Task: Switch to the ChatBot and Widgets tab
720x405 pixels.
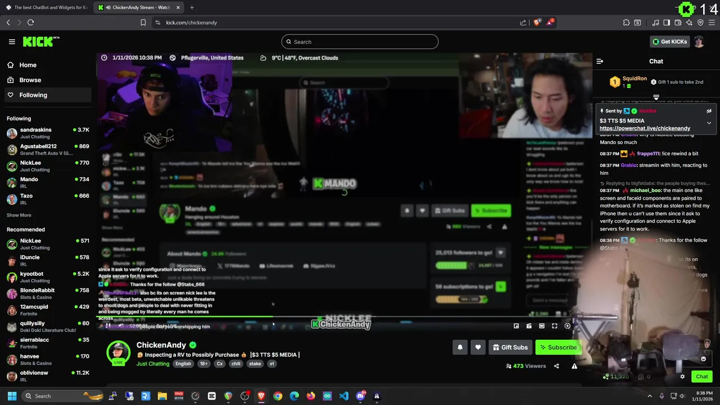Action: 47,7
